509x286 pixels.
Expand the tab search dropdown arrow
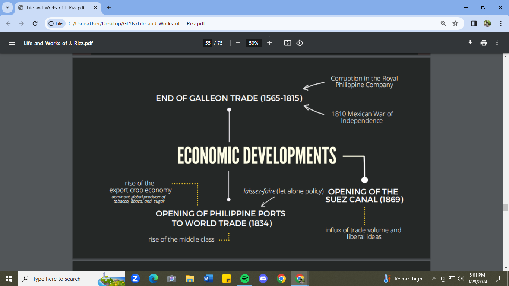7,7
